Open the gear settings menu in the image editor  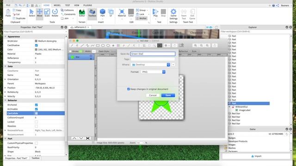coord(166,46)
